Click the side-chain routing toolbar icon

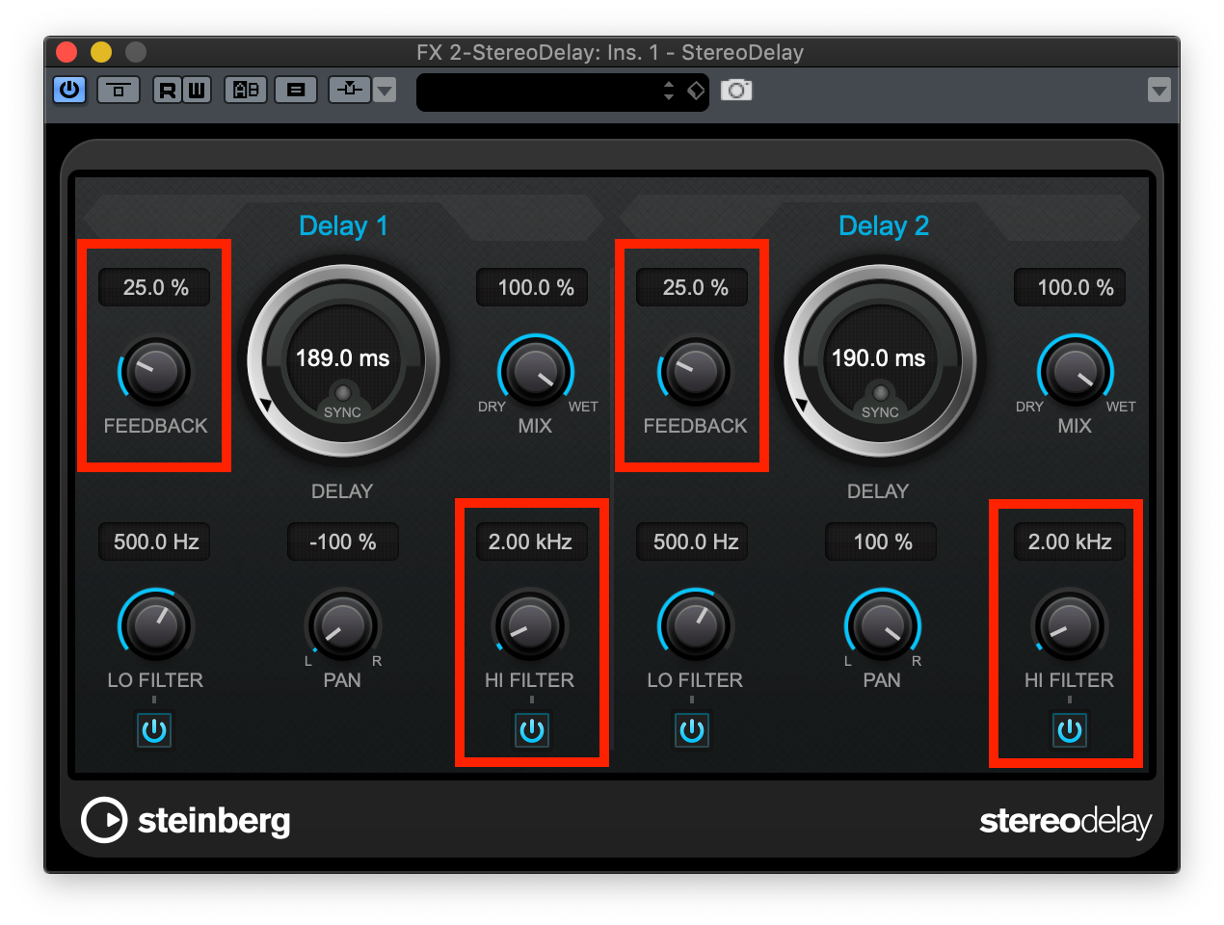119,91
